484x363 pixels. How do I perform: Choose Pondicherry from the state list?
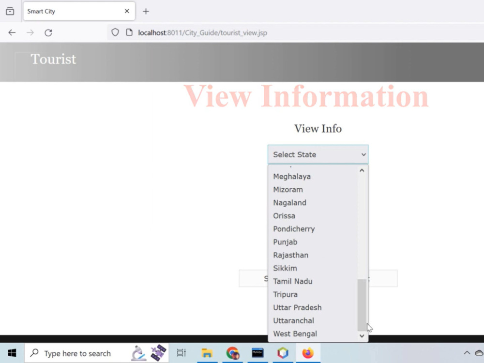click(313, 229)
